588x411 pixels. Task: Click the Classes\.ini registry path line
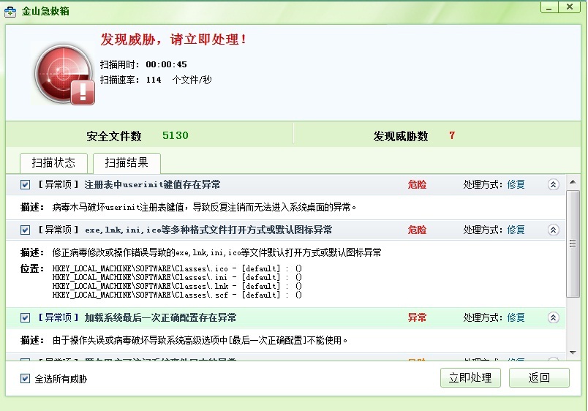coord(177,277)
